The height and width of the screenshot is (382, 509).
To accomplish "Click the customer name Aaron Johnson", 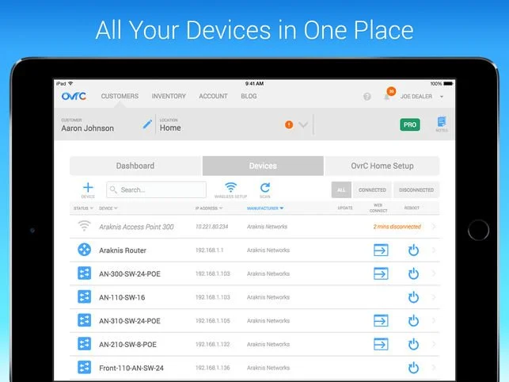I will point(88,128).
